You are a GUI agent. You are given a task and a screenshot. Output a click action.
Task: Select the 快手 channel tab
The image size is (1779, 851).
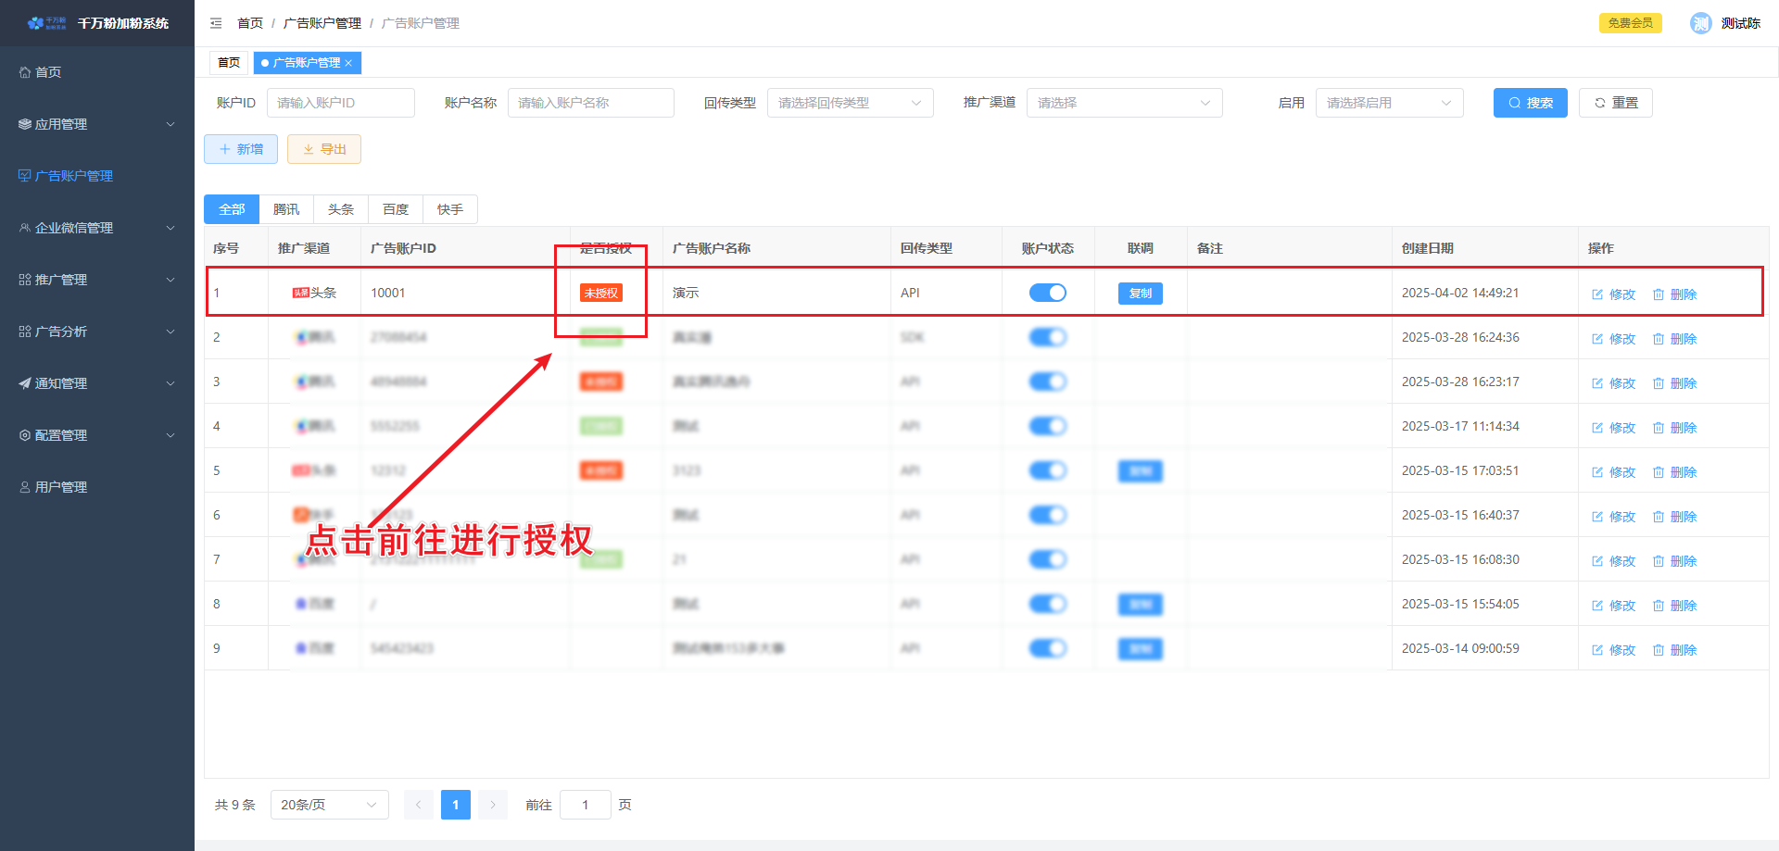[x=450, y=209]
